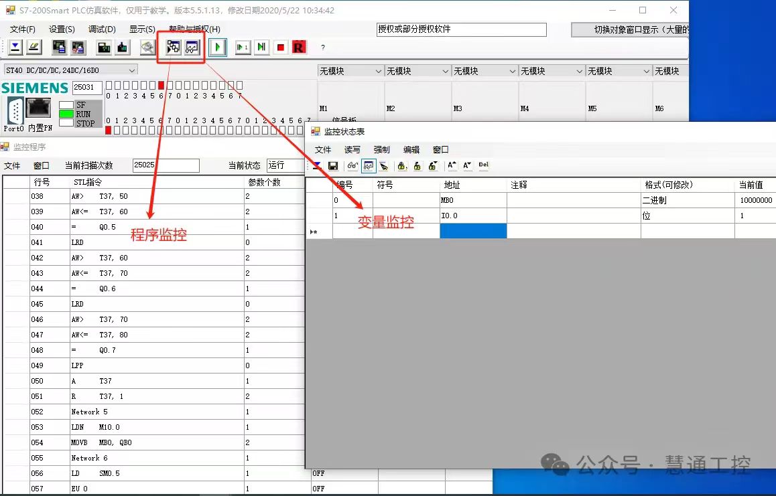Open the M1 module 无模块 dropdown

(x=379, y=71)
